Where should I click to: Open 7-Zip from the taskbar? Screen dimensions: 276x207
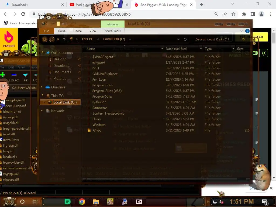point(139,202)
